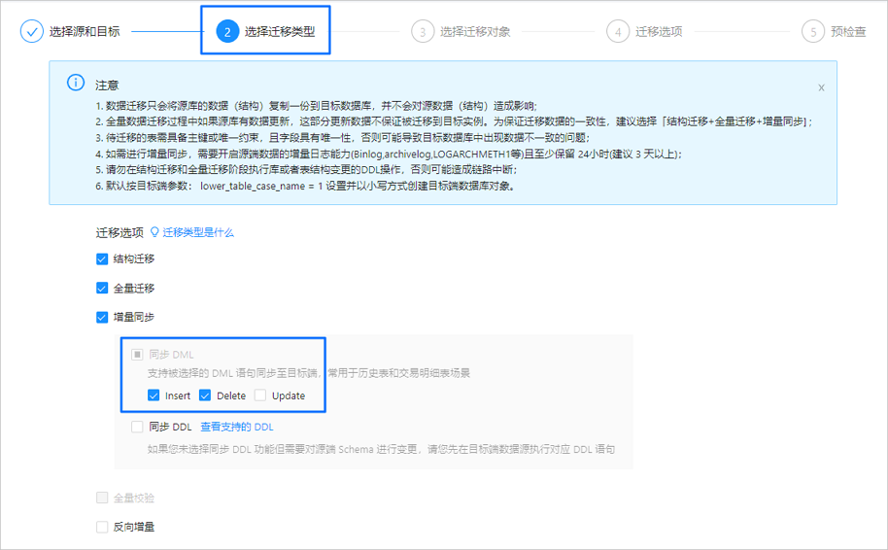Screen dimensions: 888x550
Task: Open the 迁移类型是什么 help link
Action: tap(198, 232)
